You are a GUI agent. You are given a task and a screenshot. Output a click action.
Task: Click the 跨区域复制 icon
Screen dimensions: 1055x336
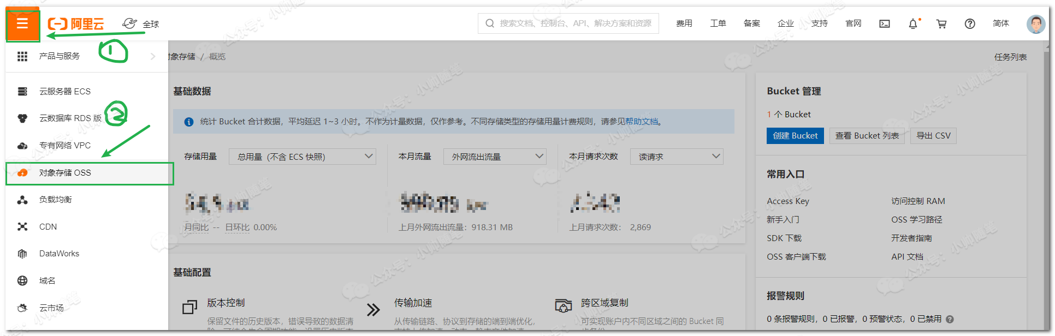coord(563,305)
